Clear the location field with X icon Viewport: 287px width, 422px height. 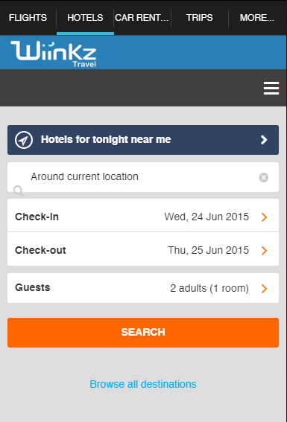click(264, 177)
